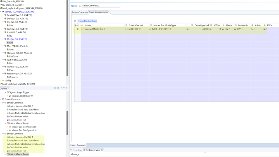Maximize the Outline panel
The width and height of the screenshot is (279, 157).
pyautogui.click(x=67, y=88)
